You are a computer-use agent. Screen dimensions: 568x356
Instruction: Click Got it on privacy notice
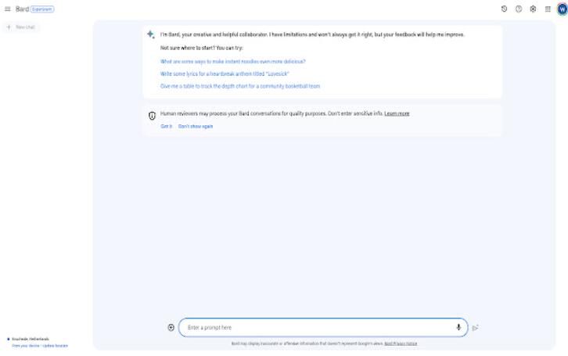167,127
